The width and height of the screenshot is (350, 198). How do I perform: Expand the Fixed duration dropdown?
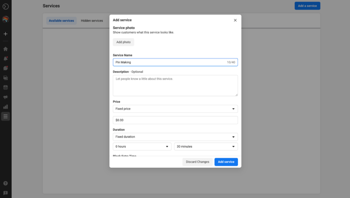[x=175, y=137]
